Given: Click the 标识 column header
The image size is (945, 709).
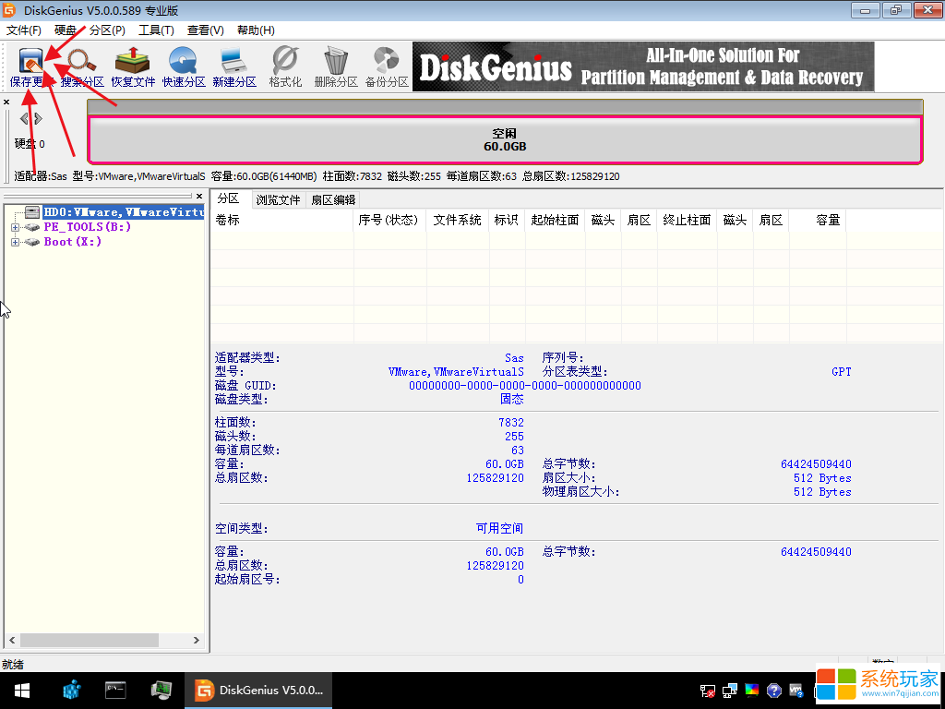Looking at the screenshot, I should [507, 220].
